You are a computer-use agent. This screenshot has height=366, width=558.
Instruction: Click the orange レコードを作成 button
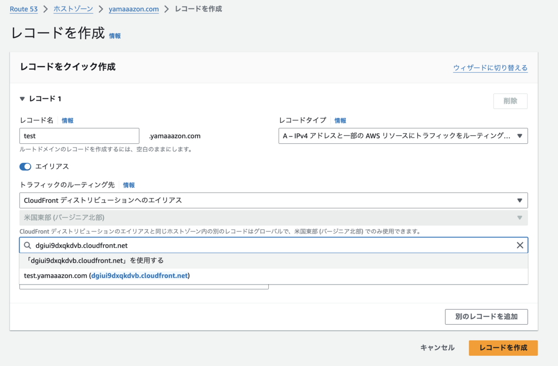click(x=503, y=348)
